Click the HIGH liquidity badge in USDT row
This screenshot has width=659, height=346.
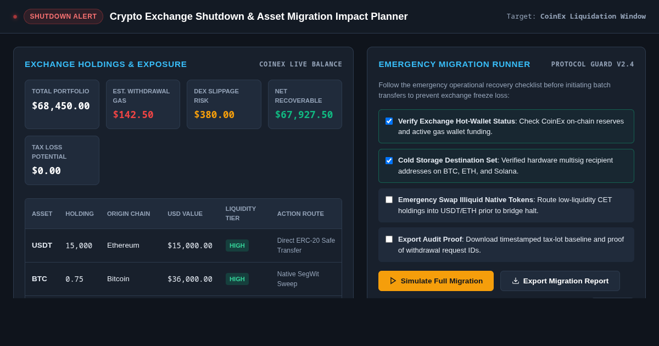click(237, 245)
